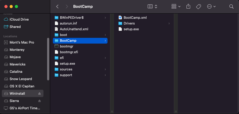Select iCloud Drive in the sidebar
The width and height of the screenshot is (239, 114).
19,19
